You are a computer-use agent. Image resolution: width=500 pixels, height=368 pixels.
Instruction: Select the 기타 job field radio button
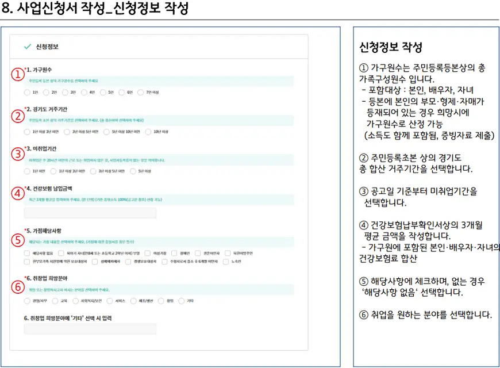click(x=182, y=301)
